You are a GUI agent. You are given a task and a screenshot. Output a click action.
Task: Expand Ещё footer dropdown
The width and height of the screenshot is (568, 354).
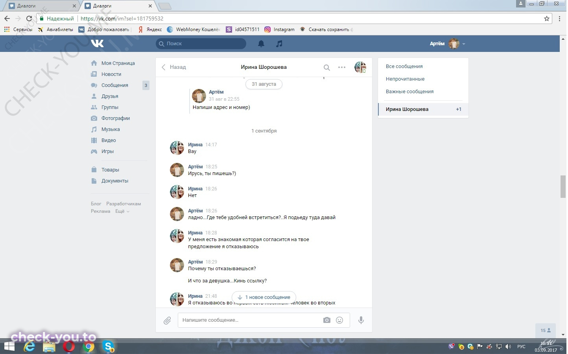(x=122, y=211)
